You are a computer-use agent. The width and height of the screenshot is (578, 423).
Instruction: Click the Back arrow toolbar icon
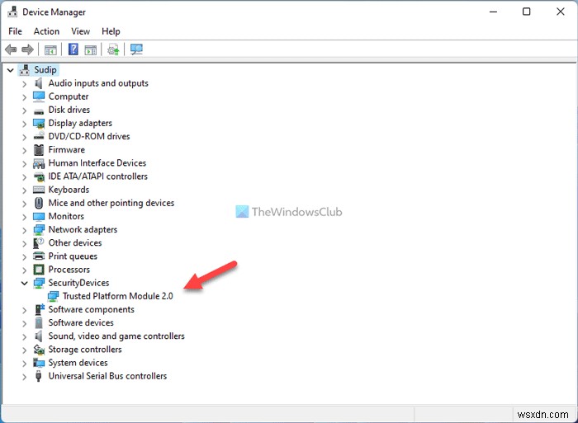click(11, 49)
